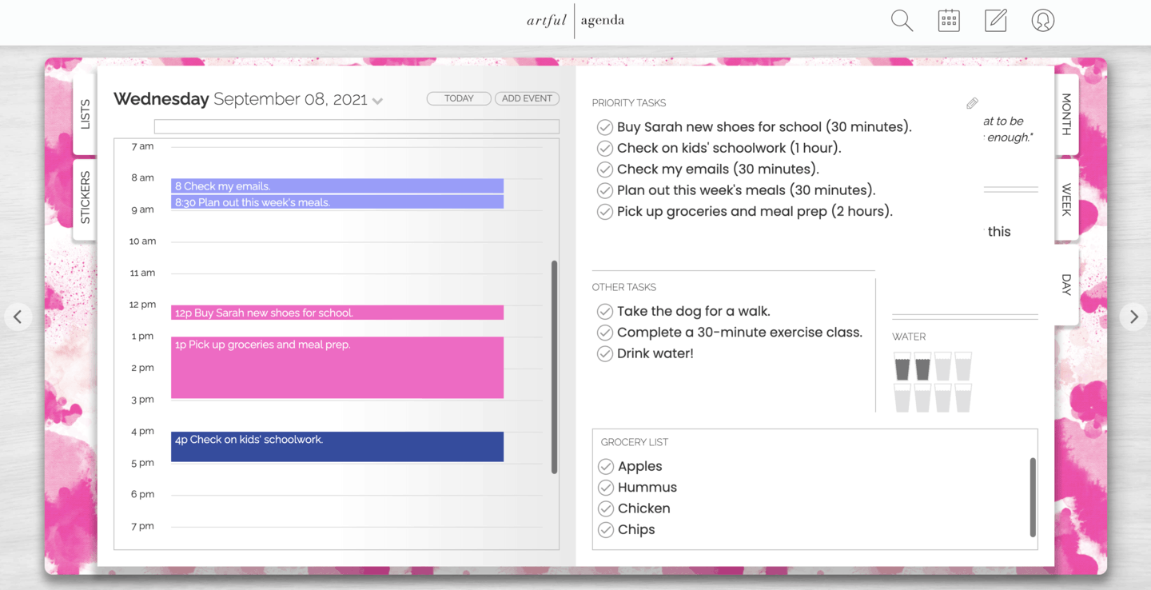Screen dimensions: 1151x590
Task: Click the right page navigation arrow
Action: click(1133, 317)
